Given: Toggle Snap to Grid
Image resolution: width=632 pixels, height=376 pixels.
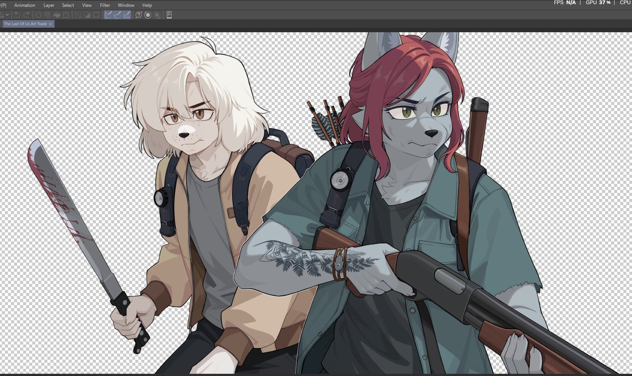Looking at the screenshot, I should (125, 15).
